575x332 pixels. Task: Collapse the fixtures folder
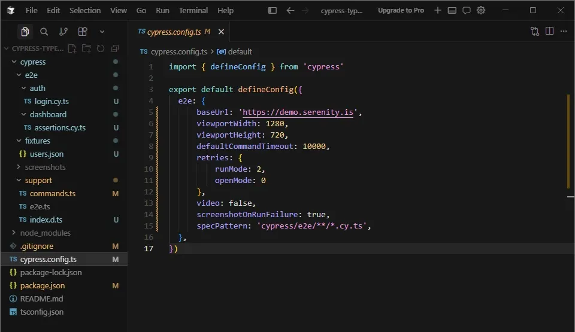[19, 141]
